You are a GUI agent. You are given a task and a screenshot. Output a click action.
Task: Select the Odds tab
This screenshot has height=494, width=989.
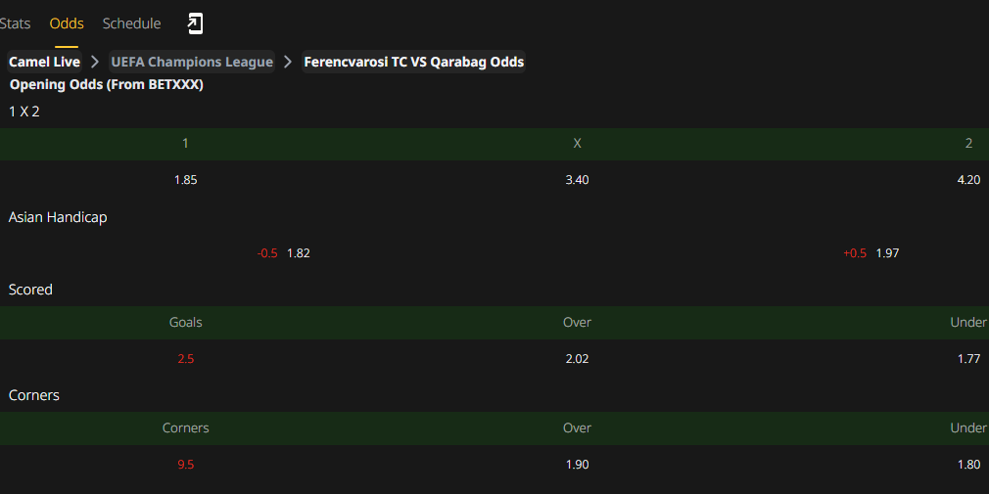(67, 23)
